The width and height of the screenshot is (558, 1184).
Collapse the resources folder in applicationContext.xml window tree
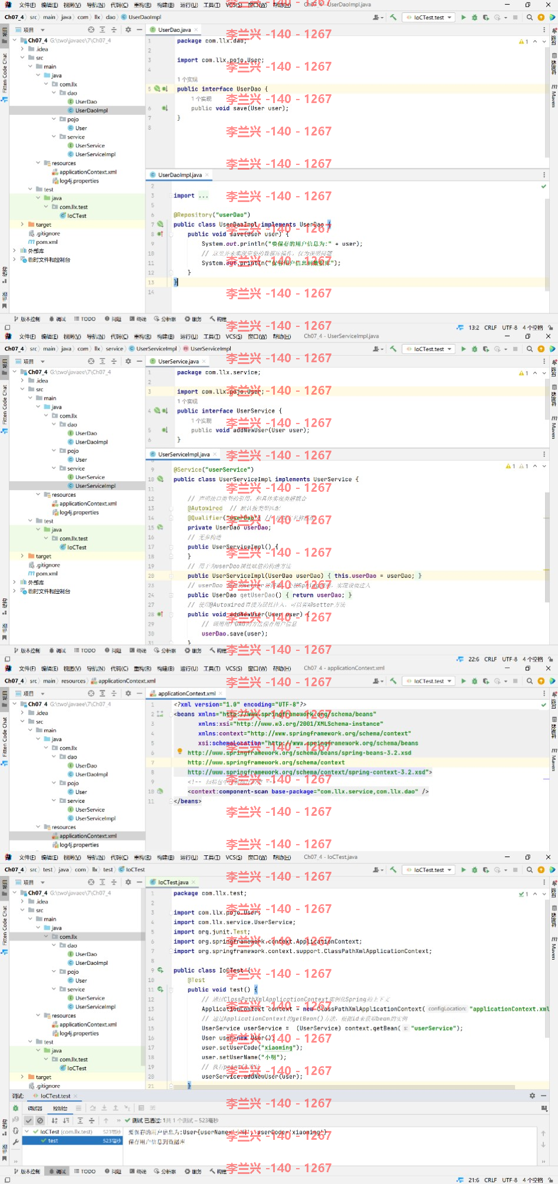[38, 827]
